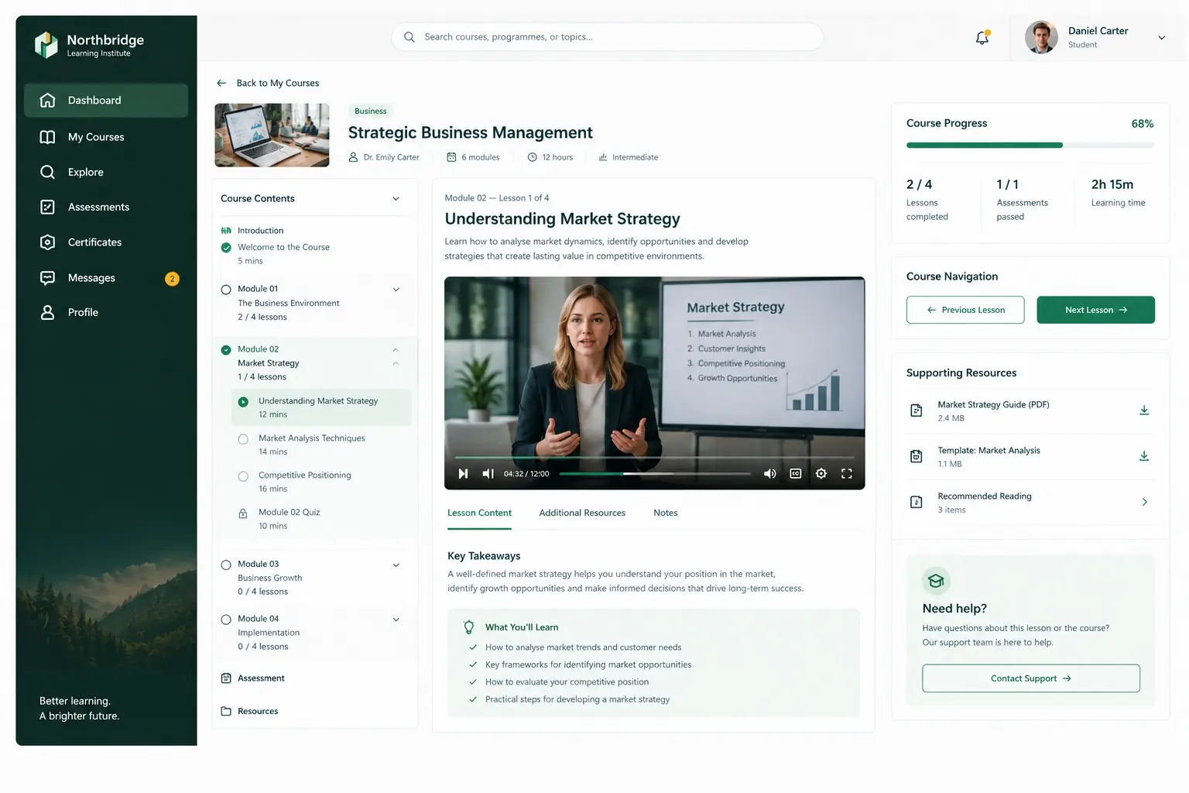Mark Competitive Positioning lesson circle
This screenshot has height=793, width=1189.
pos(243,476)
